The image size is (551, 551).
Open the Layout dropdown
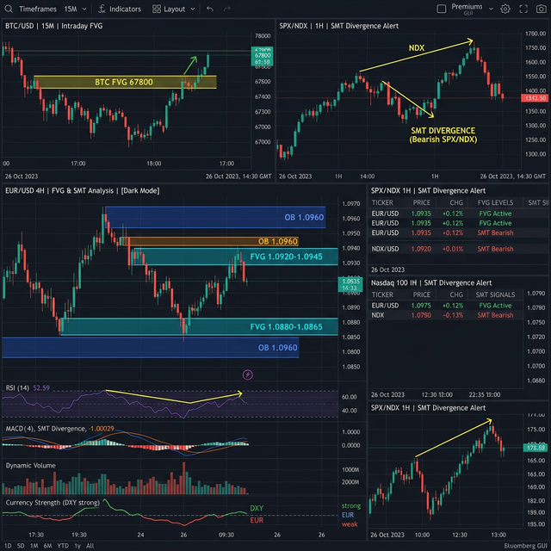click(174, 9)
